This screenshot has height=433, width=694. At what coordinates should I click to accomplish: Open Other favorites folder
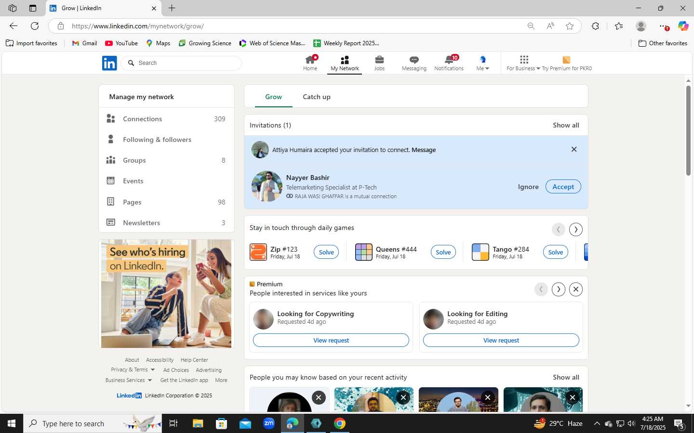point(663,43)
